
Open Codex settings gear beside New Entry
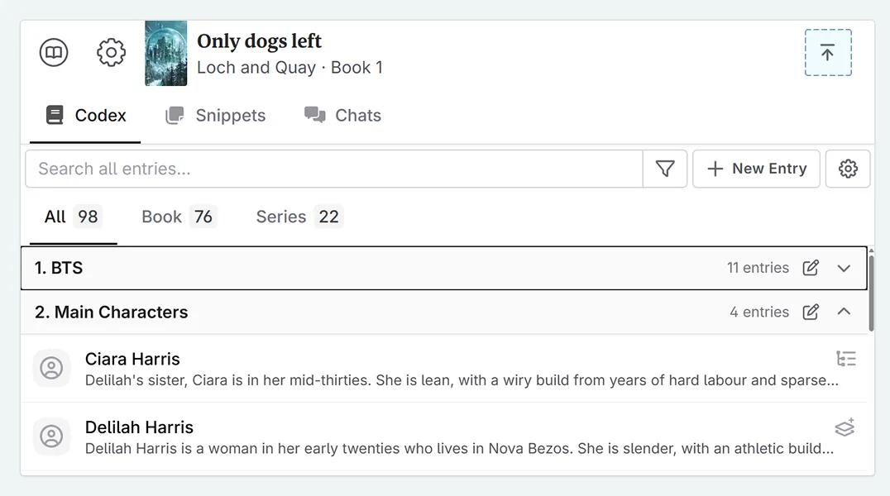(x=848, y=169)
